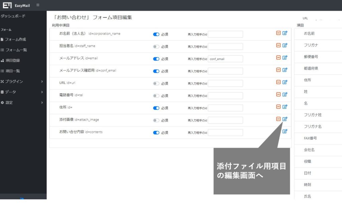342x214 pixels.
Task: Click edit icon for お問い合せ内容 row
Action: point(285,131)
